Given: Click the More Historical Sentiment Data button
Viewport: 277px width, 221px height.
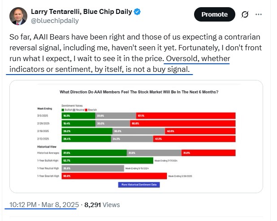Looking at the screenshot, I should [x=139, y=185].
